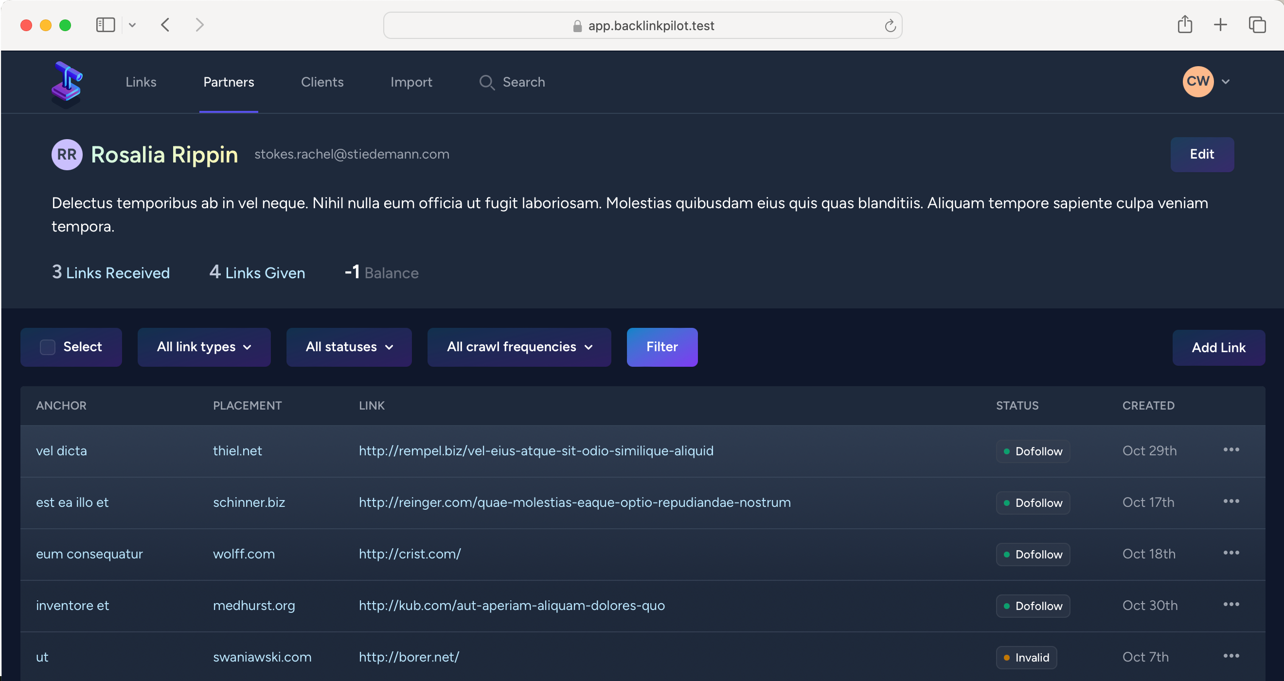This screenshot has height=681, width=1284.
Task: Click the thiel.net placement
Action: click(x=237, y=451)
